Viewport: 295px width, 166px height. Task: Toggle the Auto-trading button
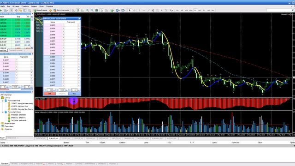pos(61,10)
